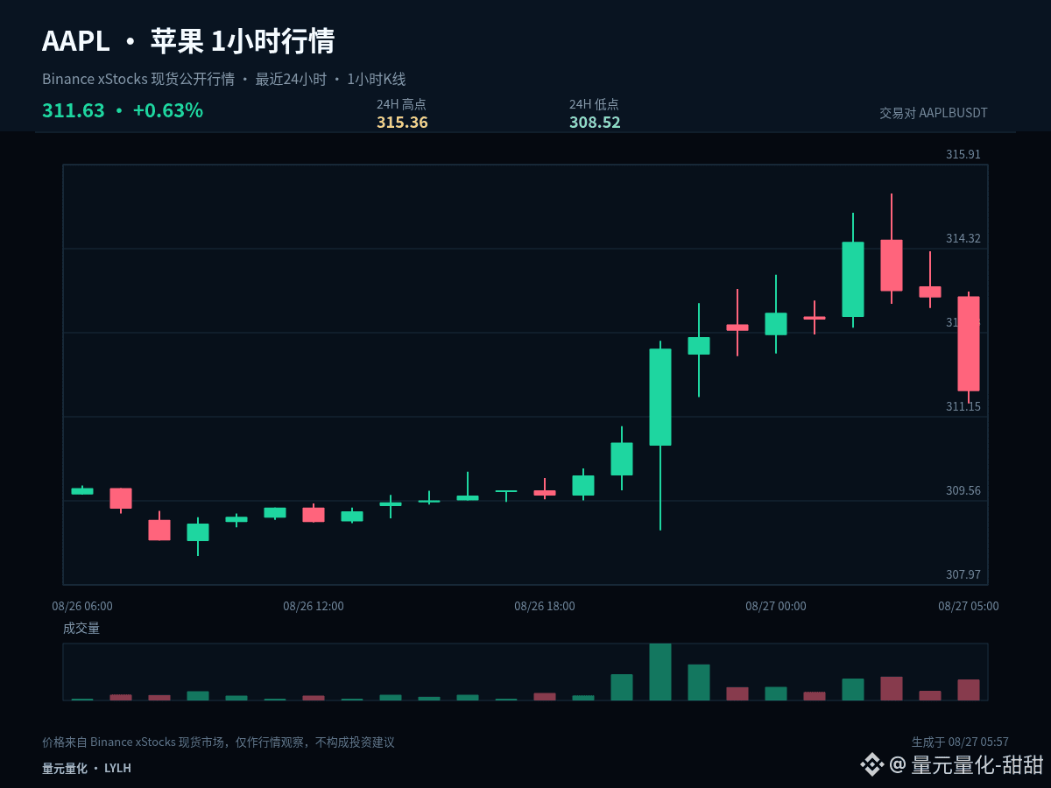This screenshot has height=788, width=1051.
Task: Click the y-axis label 307.97
Action: [x=963, y=574]
